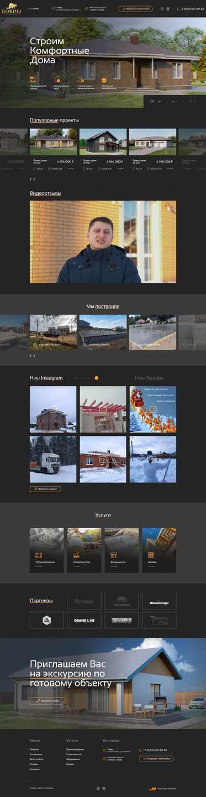The image size is (206, 797).
Task: Show previous popular projects with left arrow
Action: click(31, 179)
